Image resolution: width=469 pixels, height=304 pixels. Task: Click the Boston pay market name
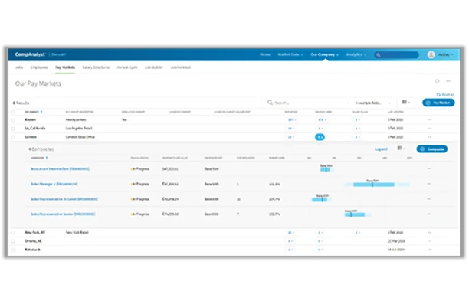click(x=30, y=119)
